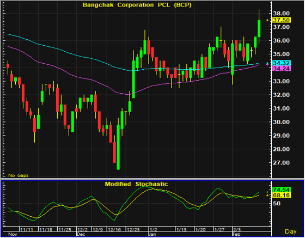The image size is (305, 238).
Task: Click the magenta 34.24 moving average label
Action: 282,69
